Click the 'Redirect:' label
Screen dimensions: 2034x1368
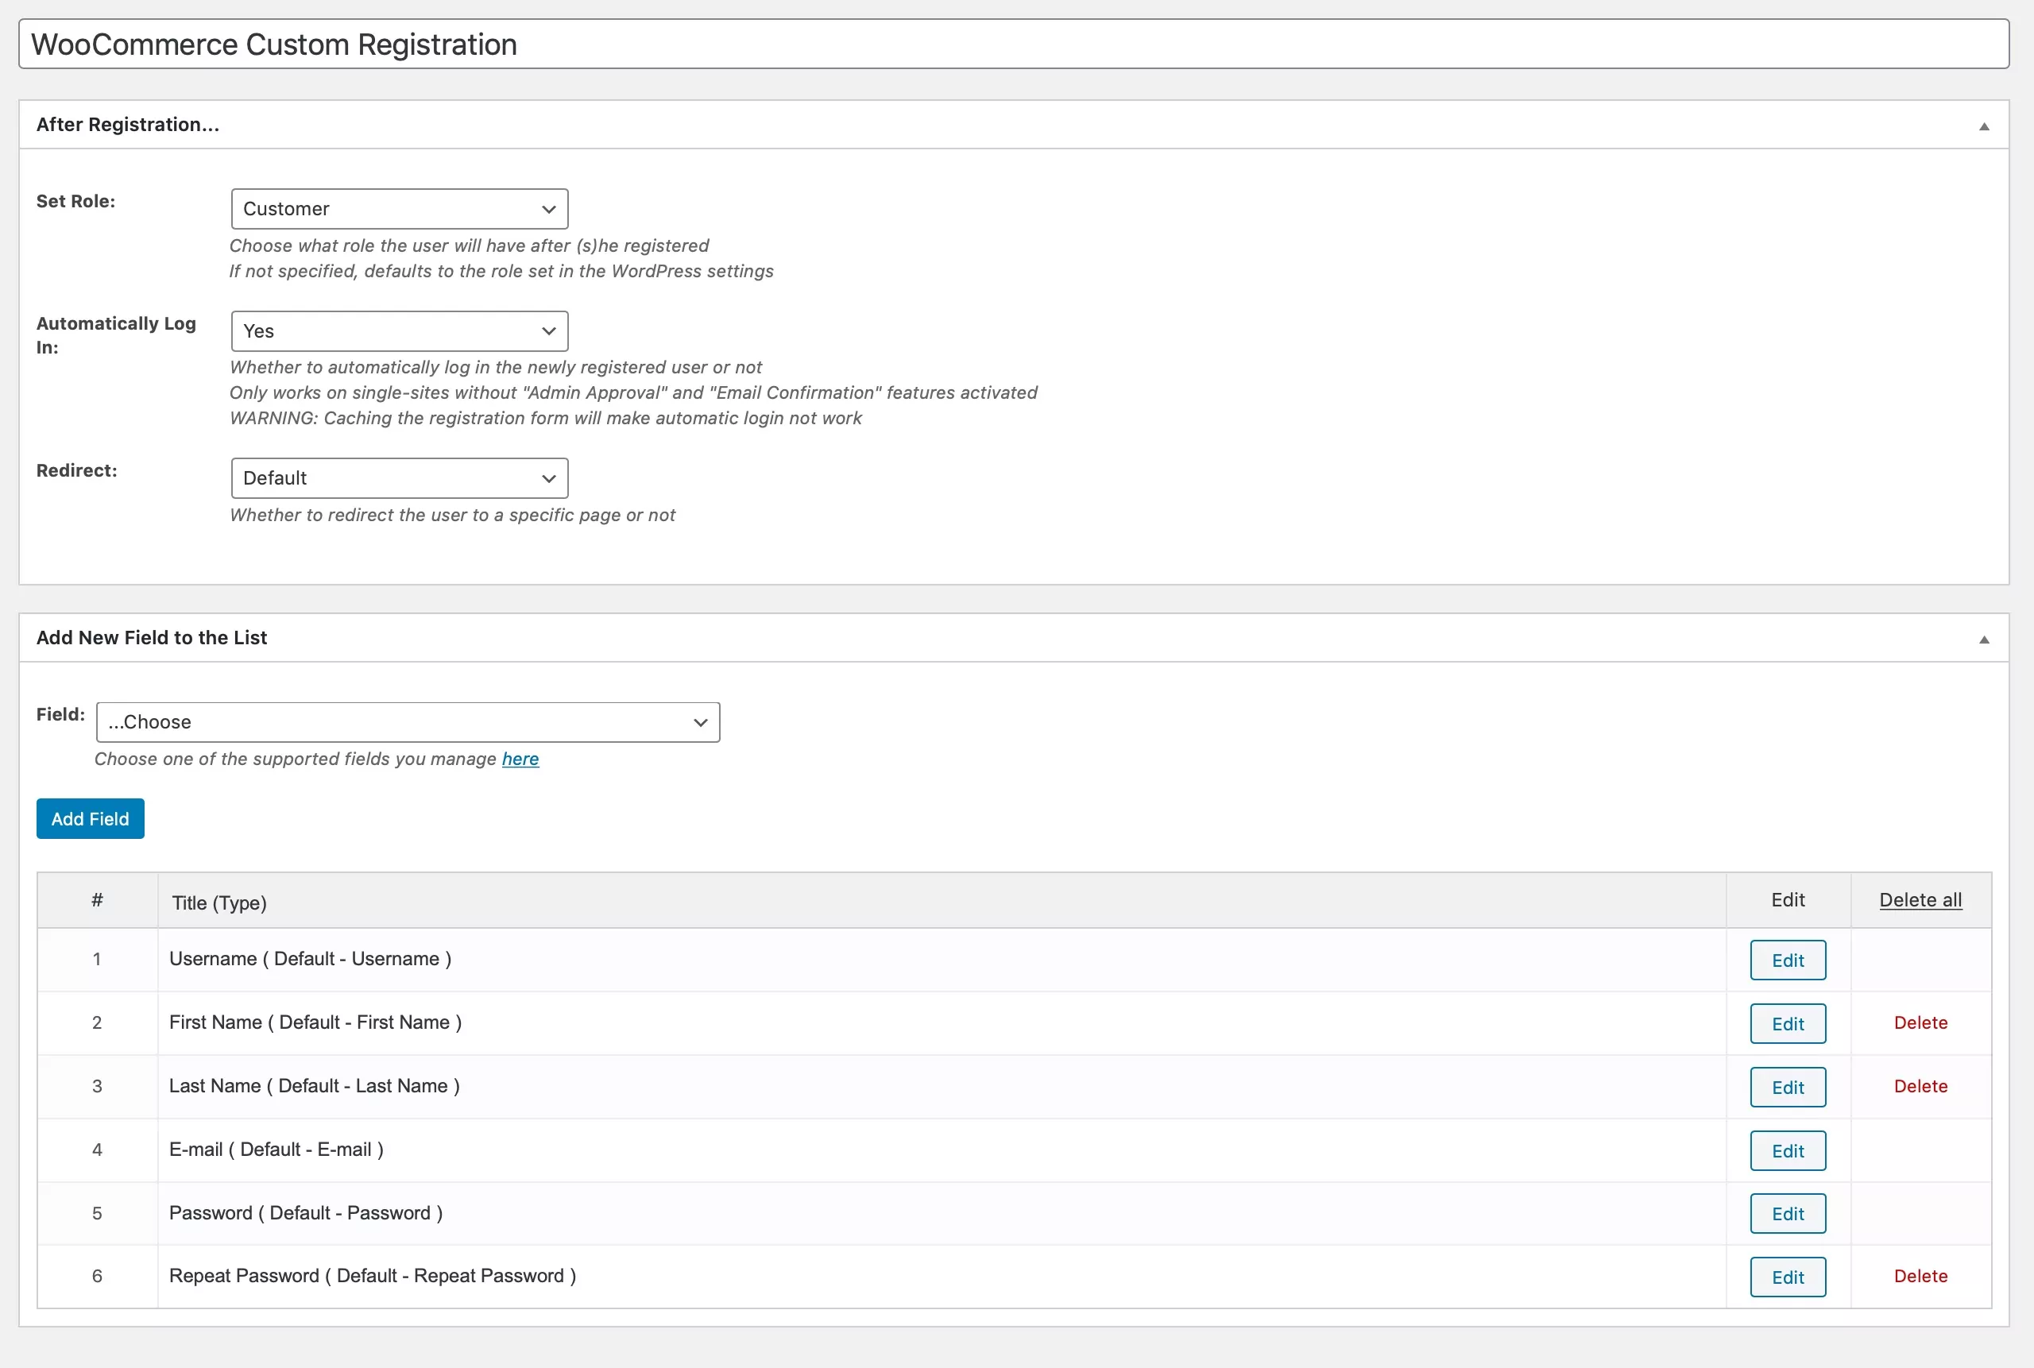point(77,471)
